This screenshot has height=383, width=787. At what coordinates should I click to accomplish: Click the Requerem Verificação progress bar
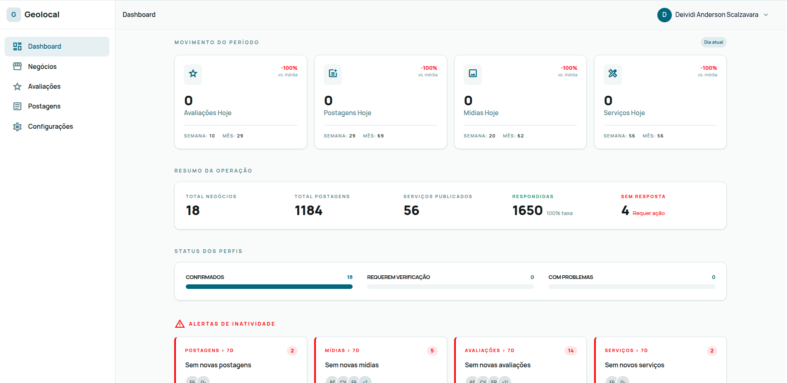[x=450, y=287]
